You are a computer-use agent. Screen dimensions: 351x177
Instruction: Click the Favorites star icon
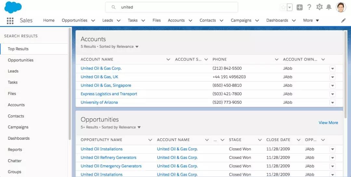pos(283,7)
